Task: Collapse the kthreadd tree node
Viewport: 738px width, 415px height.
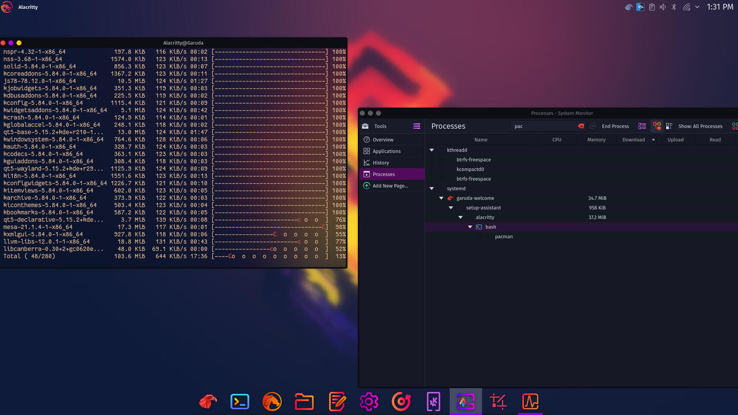Action: (x=432, y=150)
